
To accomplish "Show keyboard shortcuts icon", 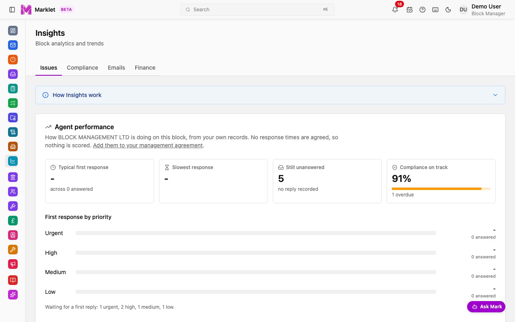I will 435,10.
